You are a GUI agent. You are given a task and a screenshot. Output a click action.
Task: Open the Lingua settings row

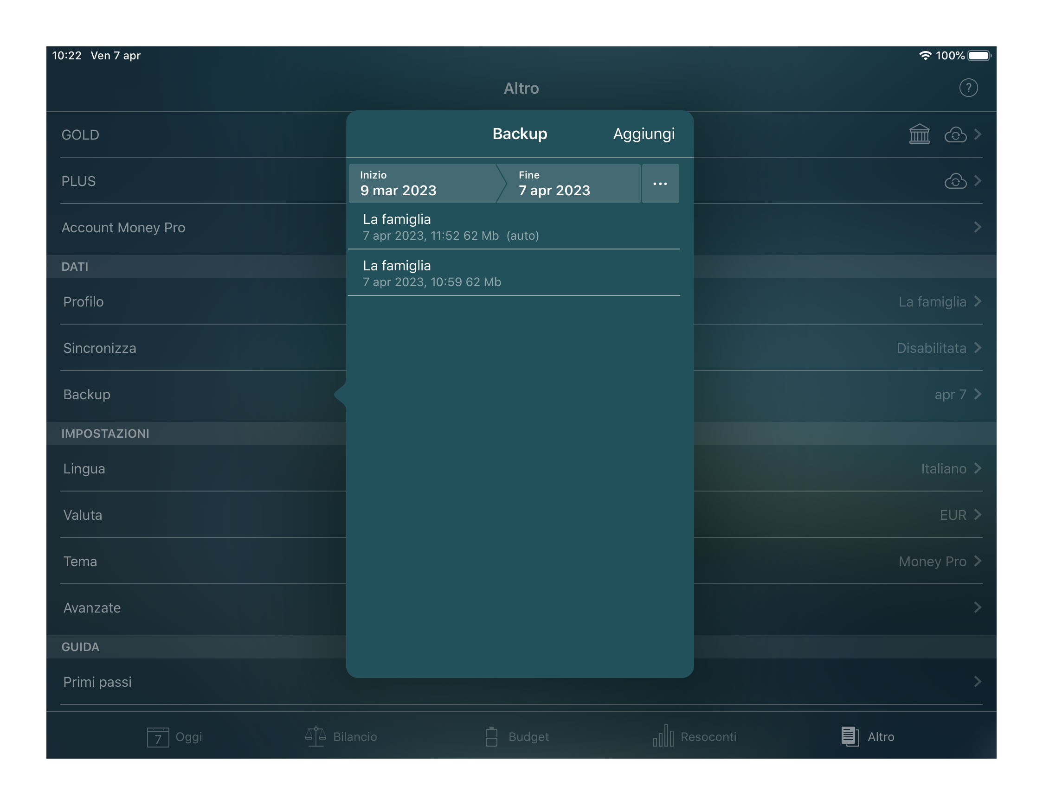(x=522, y=468)
